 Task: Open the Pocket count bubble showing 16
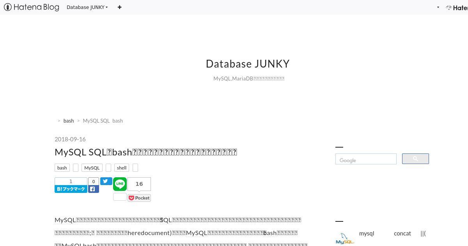tap(139, 184)
